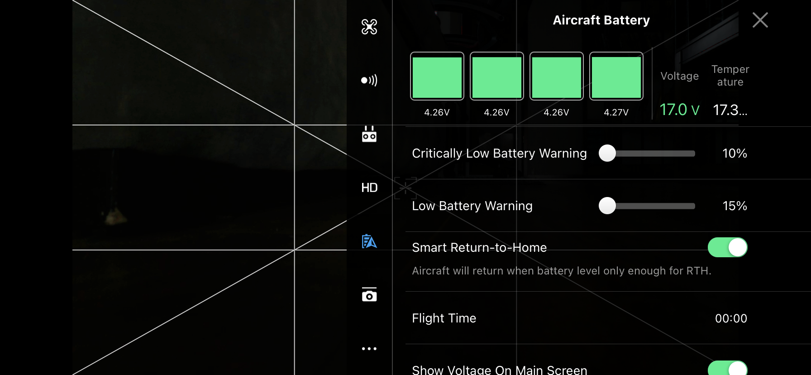Adjust Low Battery Warning slider handle
811x375 pixels.
(607, 206)
